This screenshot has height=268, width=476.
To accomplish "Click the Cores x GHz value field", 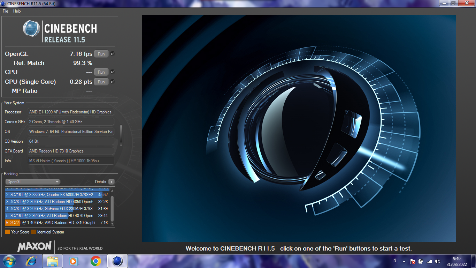I will pyautogui.click(x=71, y=122).
